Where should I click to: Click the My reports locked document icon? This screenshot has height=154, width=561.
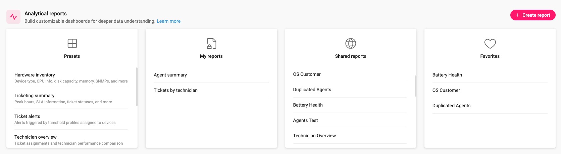211,43
